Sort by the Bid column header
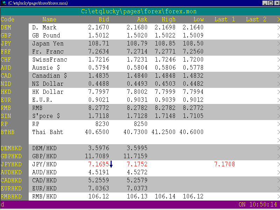This screenshot has width=280, height=210. [104, 19]
